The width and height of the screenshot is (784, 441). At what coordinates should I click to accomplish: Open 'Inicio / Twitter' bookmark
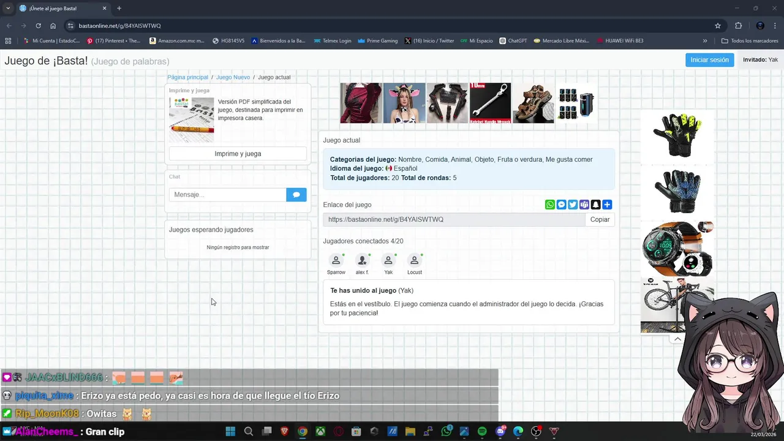pyautogui.click(x=429, y=41)
